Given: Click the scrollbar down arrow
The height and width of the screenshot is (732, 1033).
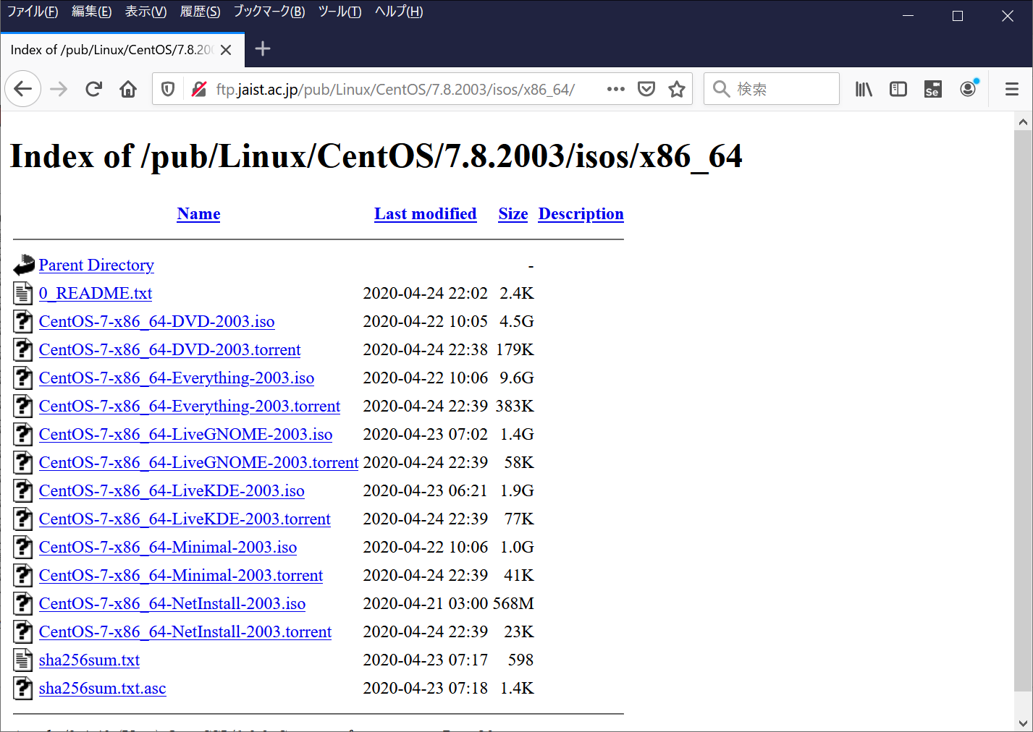Looking at the screenshot, I should point(1023,722).
